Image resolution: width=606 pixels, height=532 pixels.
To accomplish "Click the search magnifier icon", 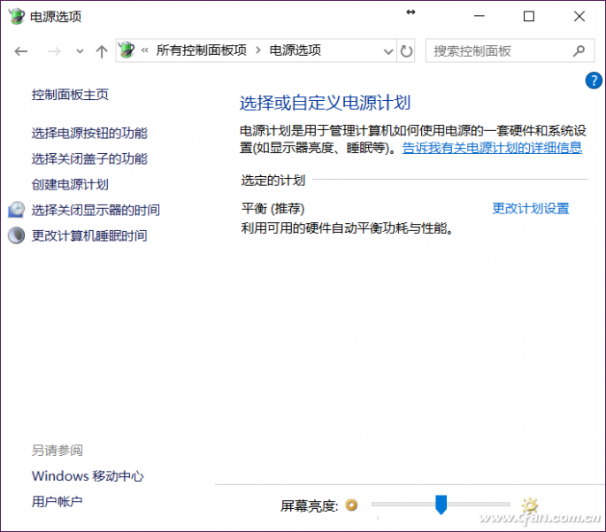I will [579, 50].
